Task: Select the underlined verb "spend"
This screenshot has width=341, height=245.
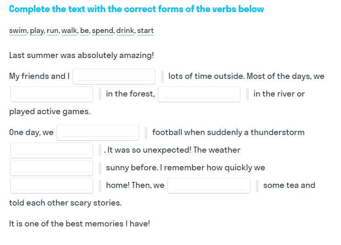Action: (x=102, y=31)
